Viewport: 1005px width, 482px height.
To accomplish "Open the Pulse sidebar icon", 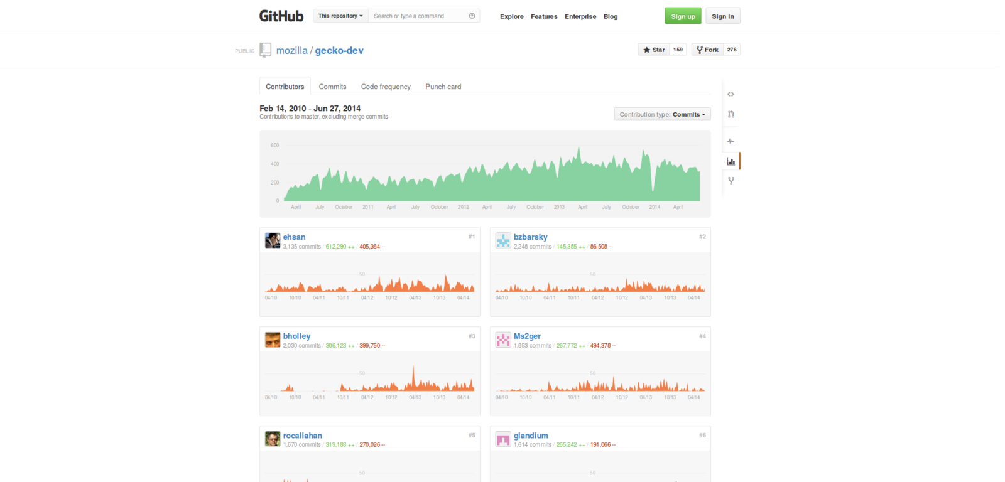I will coord(731,141).
